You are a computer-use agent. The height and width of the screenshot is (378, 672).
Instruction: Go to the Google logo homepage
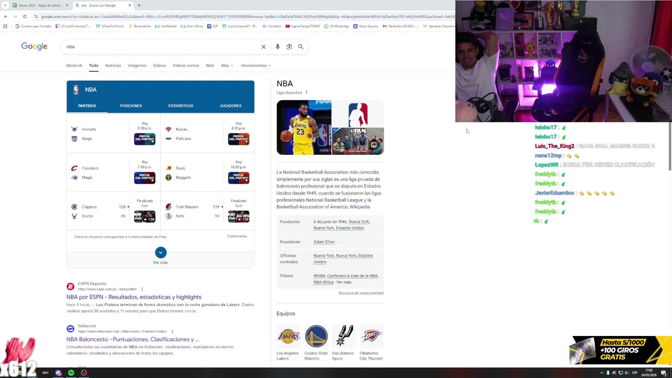point(34,46)
